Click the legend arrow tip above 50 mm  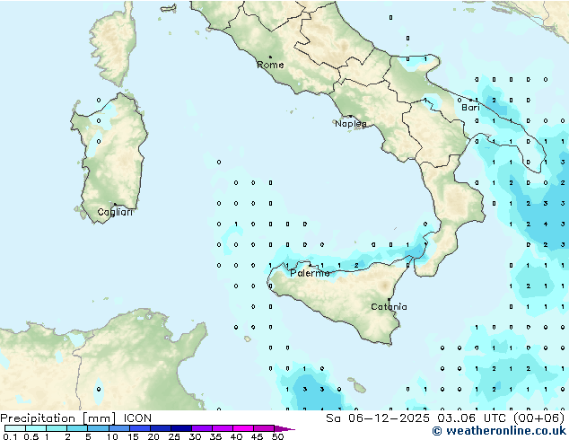(x=284, y=428)
